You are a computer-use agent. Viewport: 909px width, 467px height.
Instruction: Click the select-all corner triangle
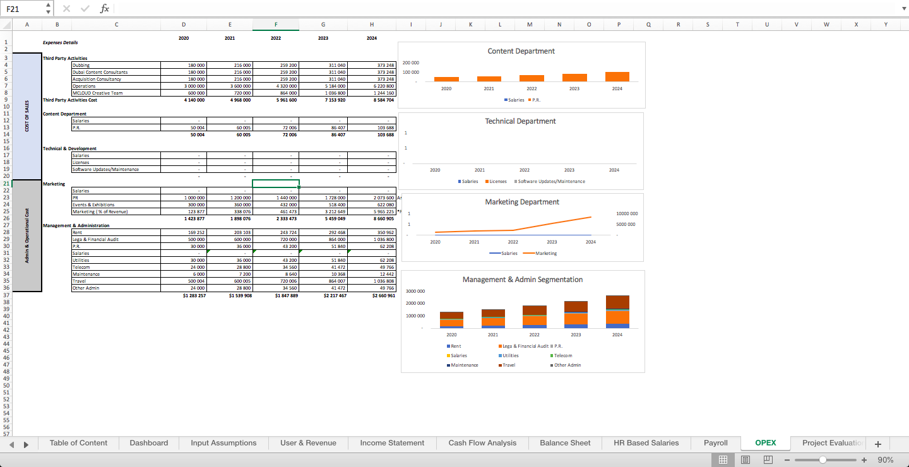[x=6, y=24]
